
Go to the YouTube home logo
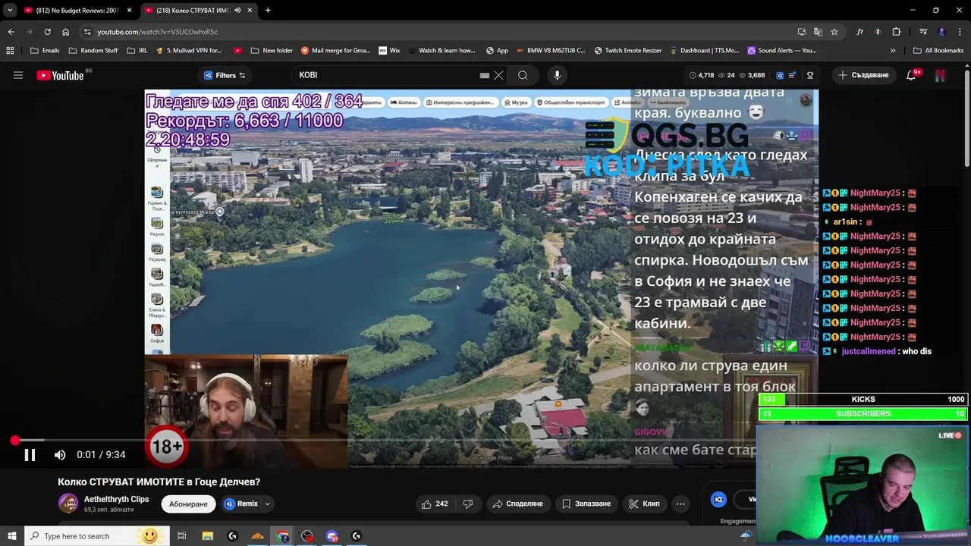(x=60, y=75)
